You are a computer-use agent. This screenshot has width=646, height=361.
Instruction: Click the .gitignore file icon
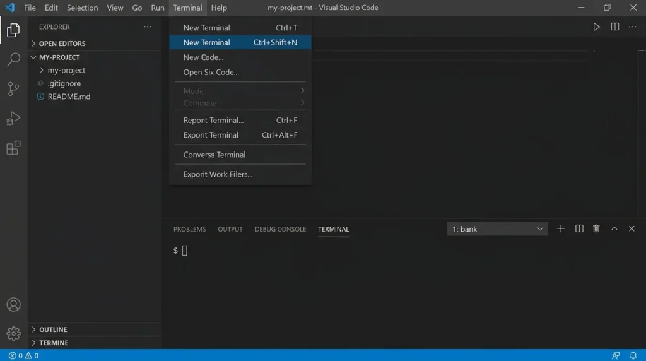pos(40,83)
